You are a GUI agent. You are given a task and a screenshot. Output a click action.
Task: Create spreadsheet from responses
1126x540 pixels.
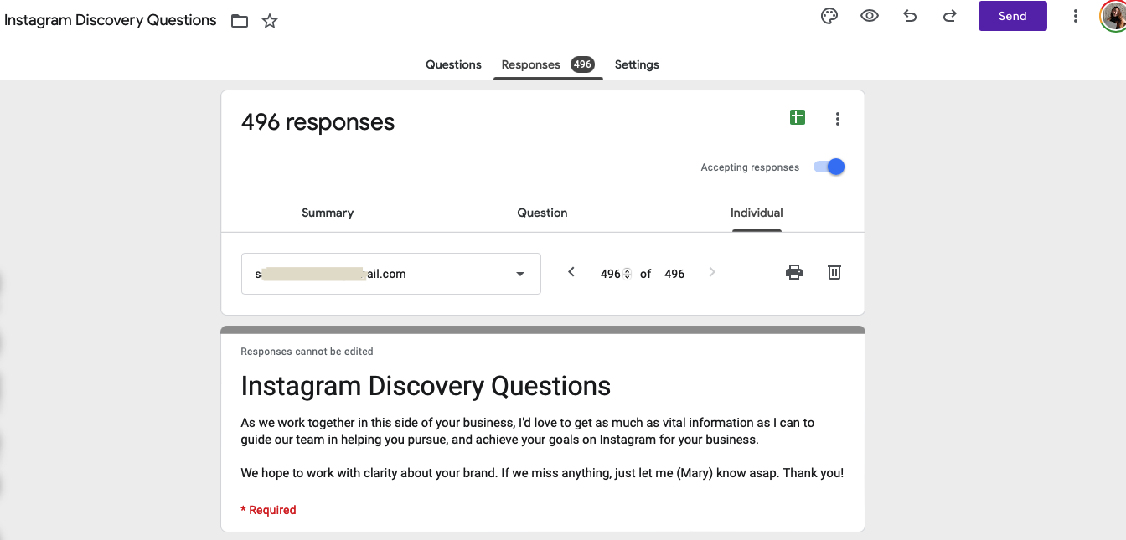point(798,118)
